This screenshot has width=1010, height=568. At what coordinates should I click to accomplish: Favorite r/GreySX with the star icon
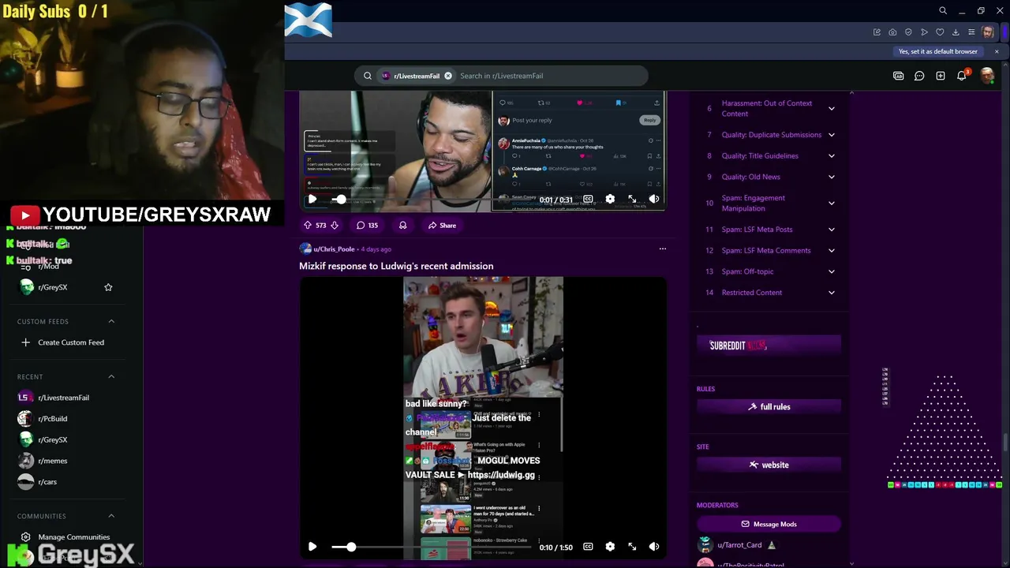click(x=108, y=287)
